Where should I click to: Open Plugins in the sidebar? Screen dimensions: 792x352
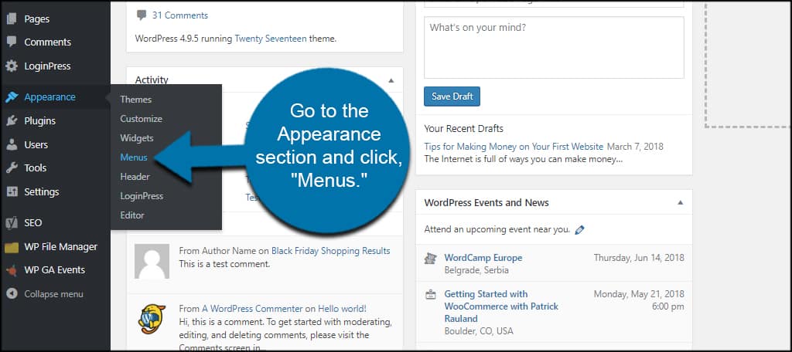coord(40,120)
